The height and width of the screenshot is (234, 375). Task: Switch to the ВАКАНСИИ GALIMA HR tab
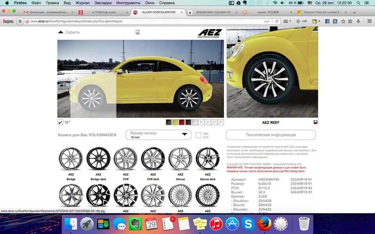click(213, 12)
